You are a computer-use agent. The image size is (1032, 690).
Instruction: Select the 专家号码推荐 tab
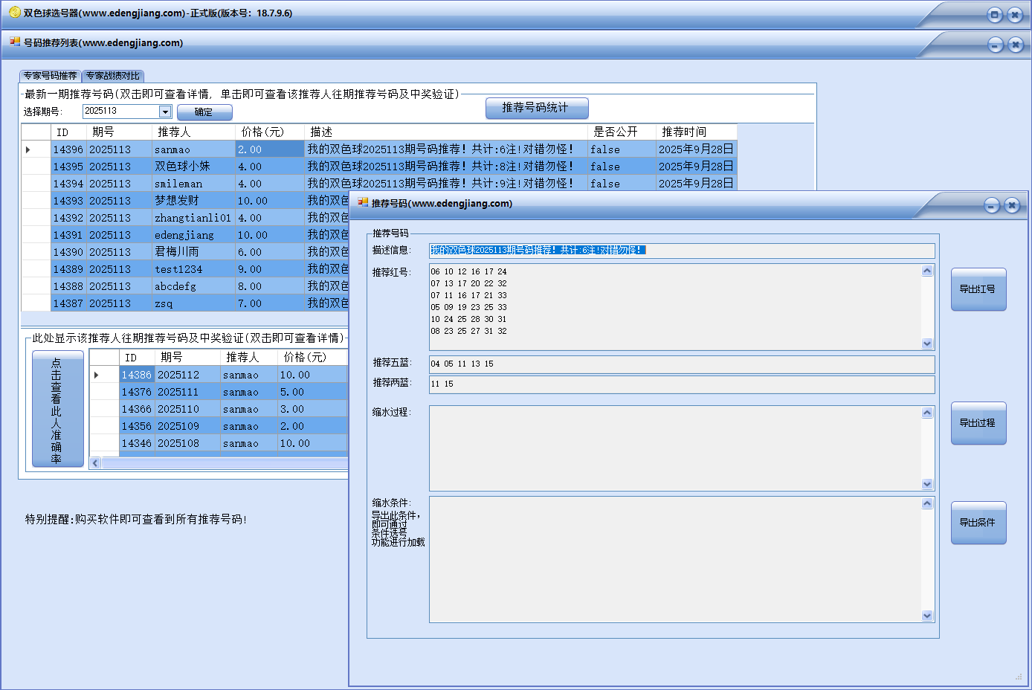tap(50, 76)
